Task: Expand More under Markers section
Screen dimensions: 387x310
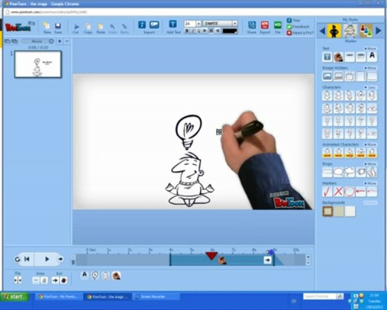Action: tap(370, 183)
